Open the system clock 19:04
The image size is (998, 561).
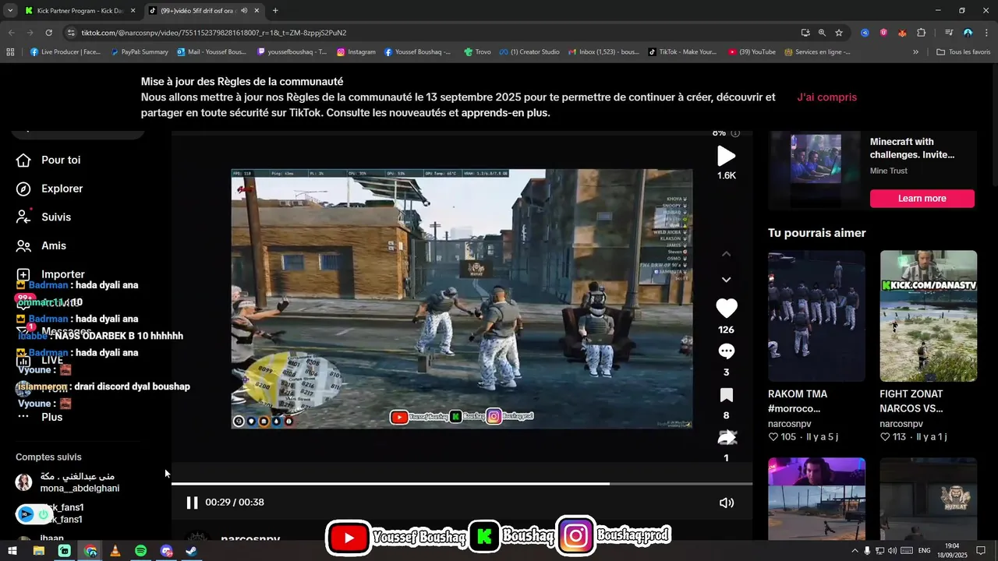952,551
